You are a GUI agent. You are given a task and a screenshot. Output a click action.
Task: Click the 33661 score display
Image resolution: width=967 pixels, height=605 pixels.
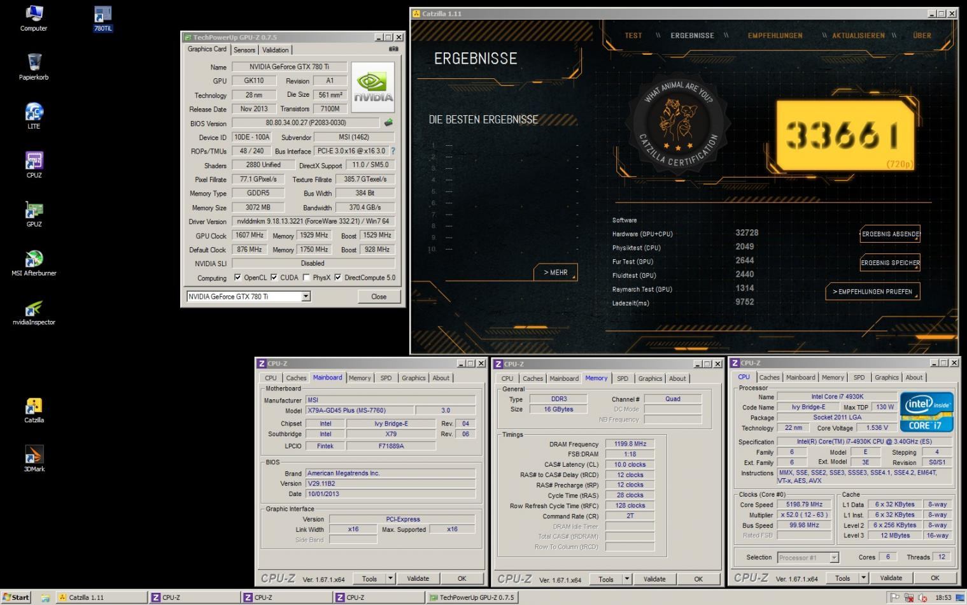click(845, 136)
